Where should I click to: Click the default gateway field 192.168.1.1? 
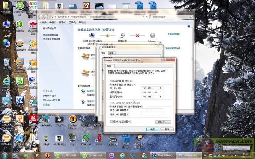[152, 97]
